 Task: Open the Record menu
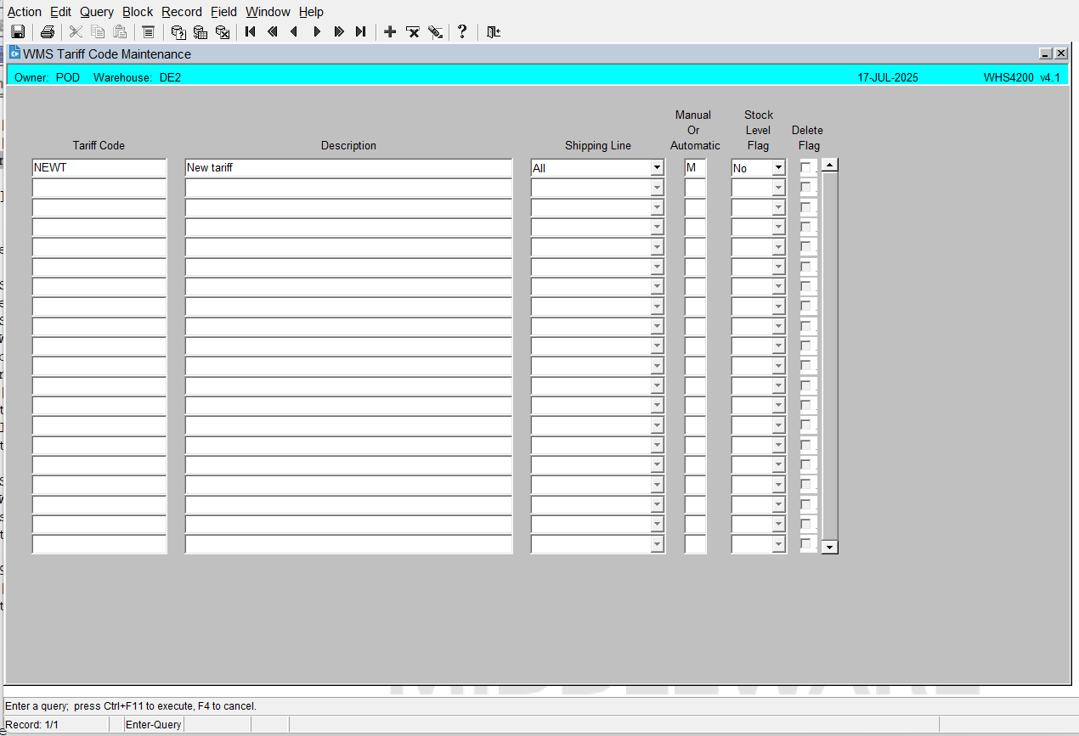click(182, 12)
